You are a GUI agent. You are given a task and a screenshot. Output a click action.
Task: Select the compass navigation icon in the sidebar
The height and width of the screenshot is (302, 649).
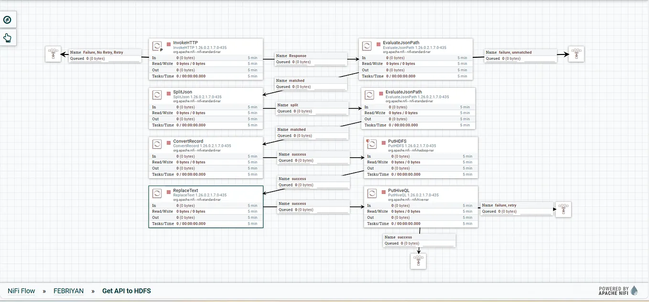7,20
